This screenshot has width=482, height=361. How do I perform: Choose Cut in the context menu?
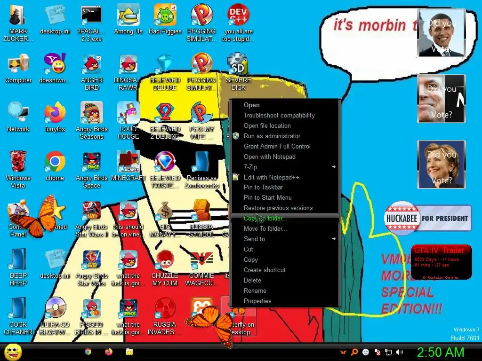click(285, 249)
